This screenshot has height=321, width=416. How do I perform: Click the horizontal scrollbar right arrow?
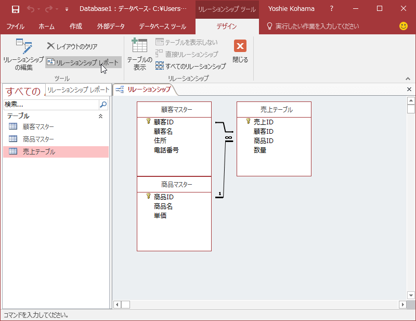(x=402, y=304)
